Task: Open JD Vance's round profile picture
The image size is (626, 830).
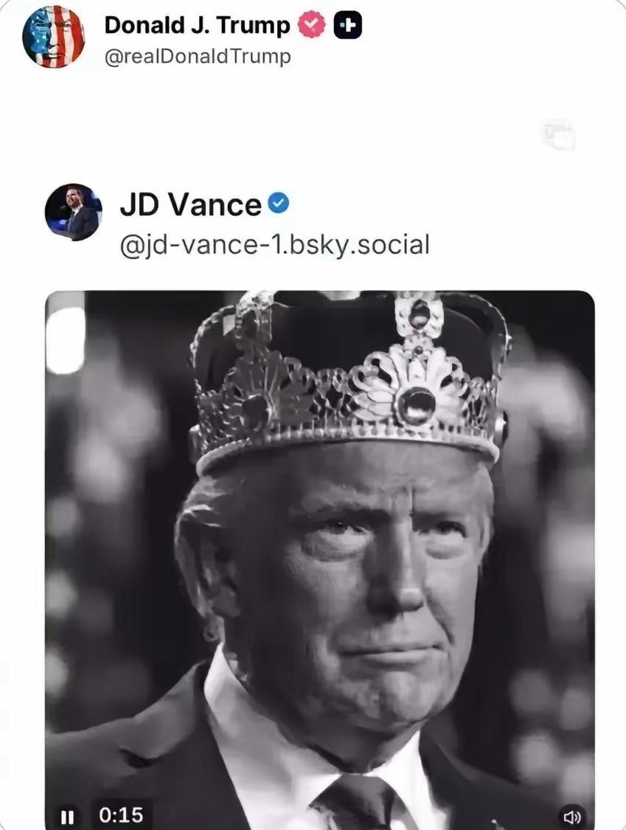Action: (x=73, y=212)
